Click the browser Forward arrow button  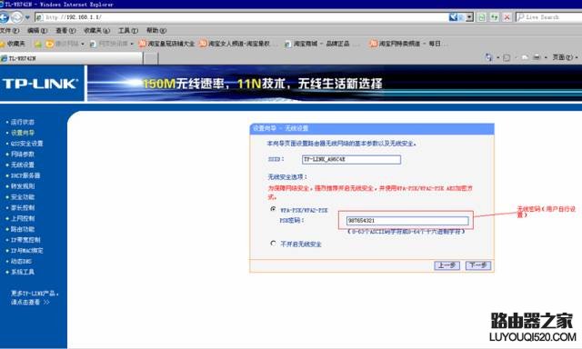pyautogui.click(x=16, y=17)
